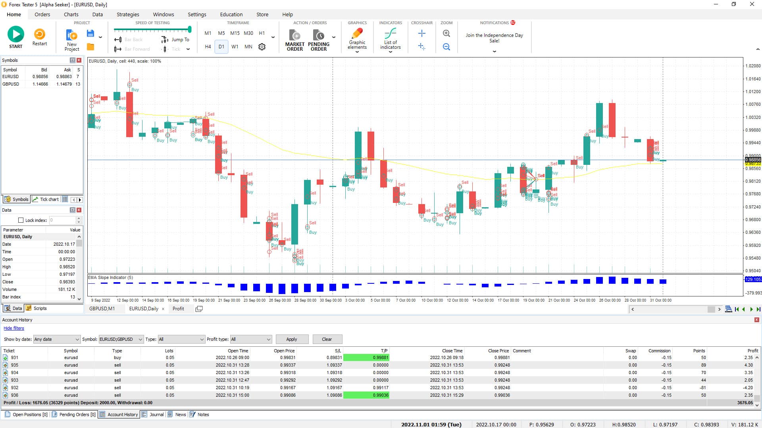Click the Hide filters link

pos(14,328)
